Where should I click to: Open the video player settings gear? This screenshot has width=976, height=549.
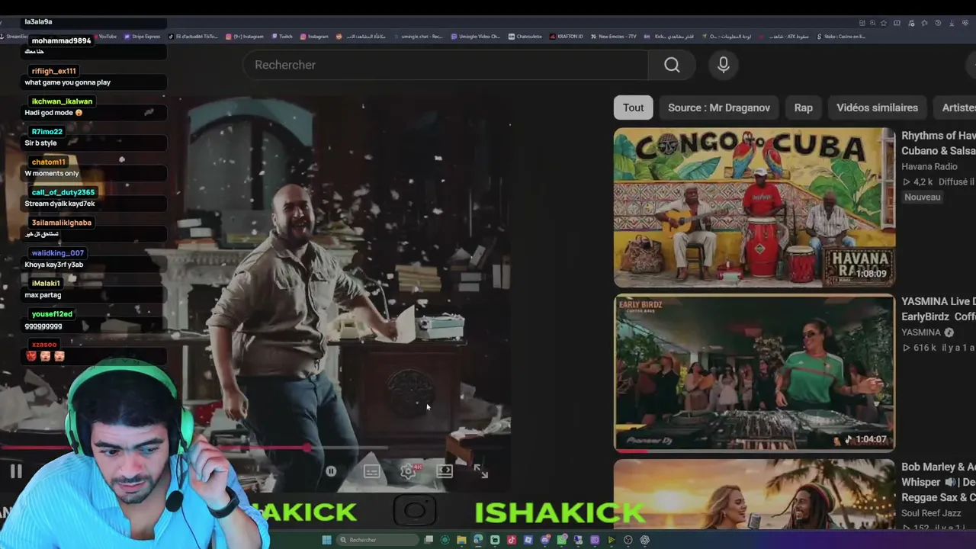coord(408,471)
